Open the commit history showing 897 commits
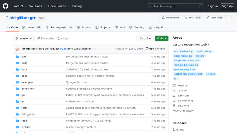This screenshot has height=133, width=237. tap(155, 49)
